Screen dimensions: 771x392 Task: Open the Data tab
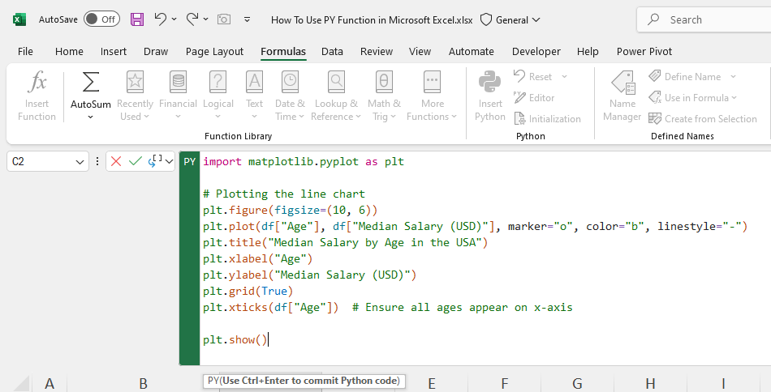(x=332, y=52)
